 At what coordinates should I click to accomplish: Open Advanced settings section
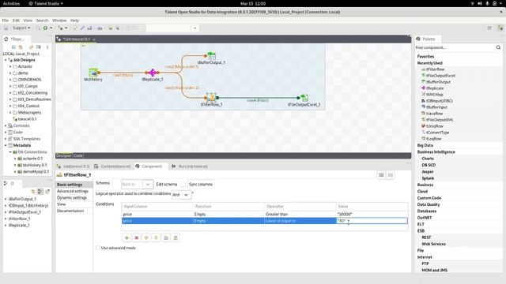[x=73, y=191]
